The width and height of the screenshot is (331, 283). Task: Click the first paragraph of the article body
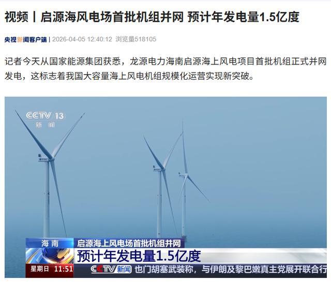[x=165, y=69]
